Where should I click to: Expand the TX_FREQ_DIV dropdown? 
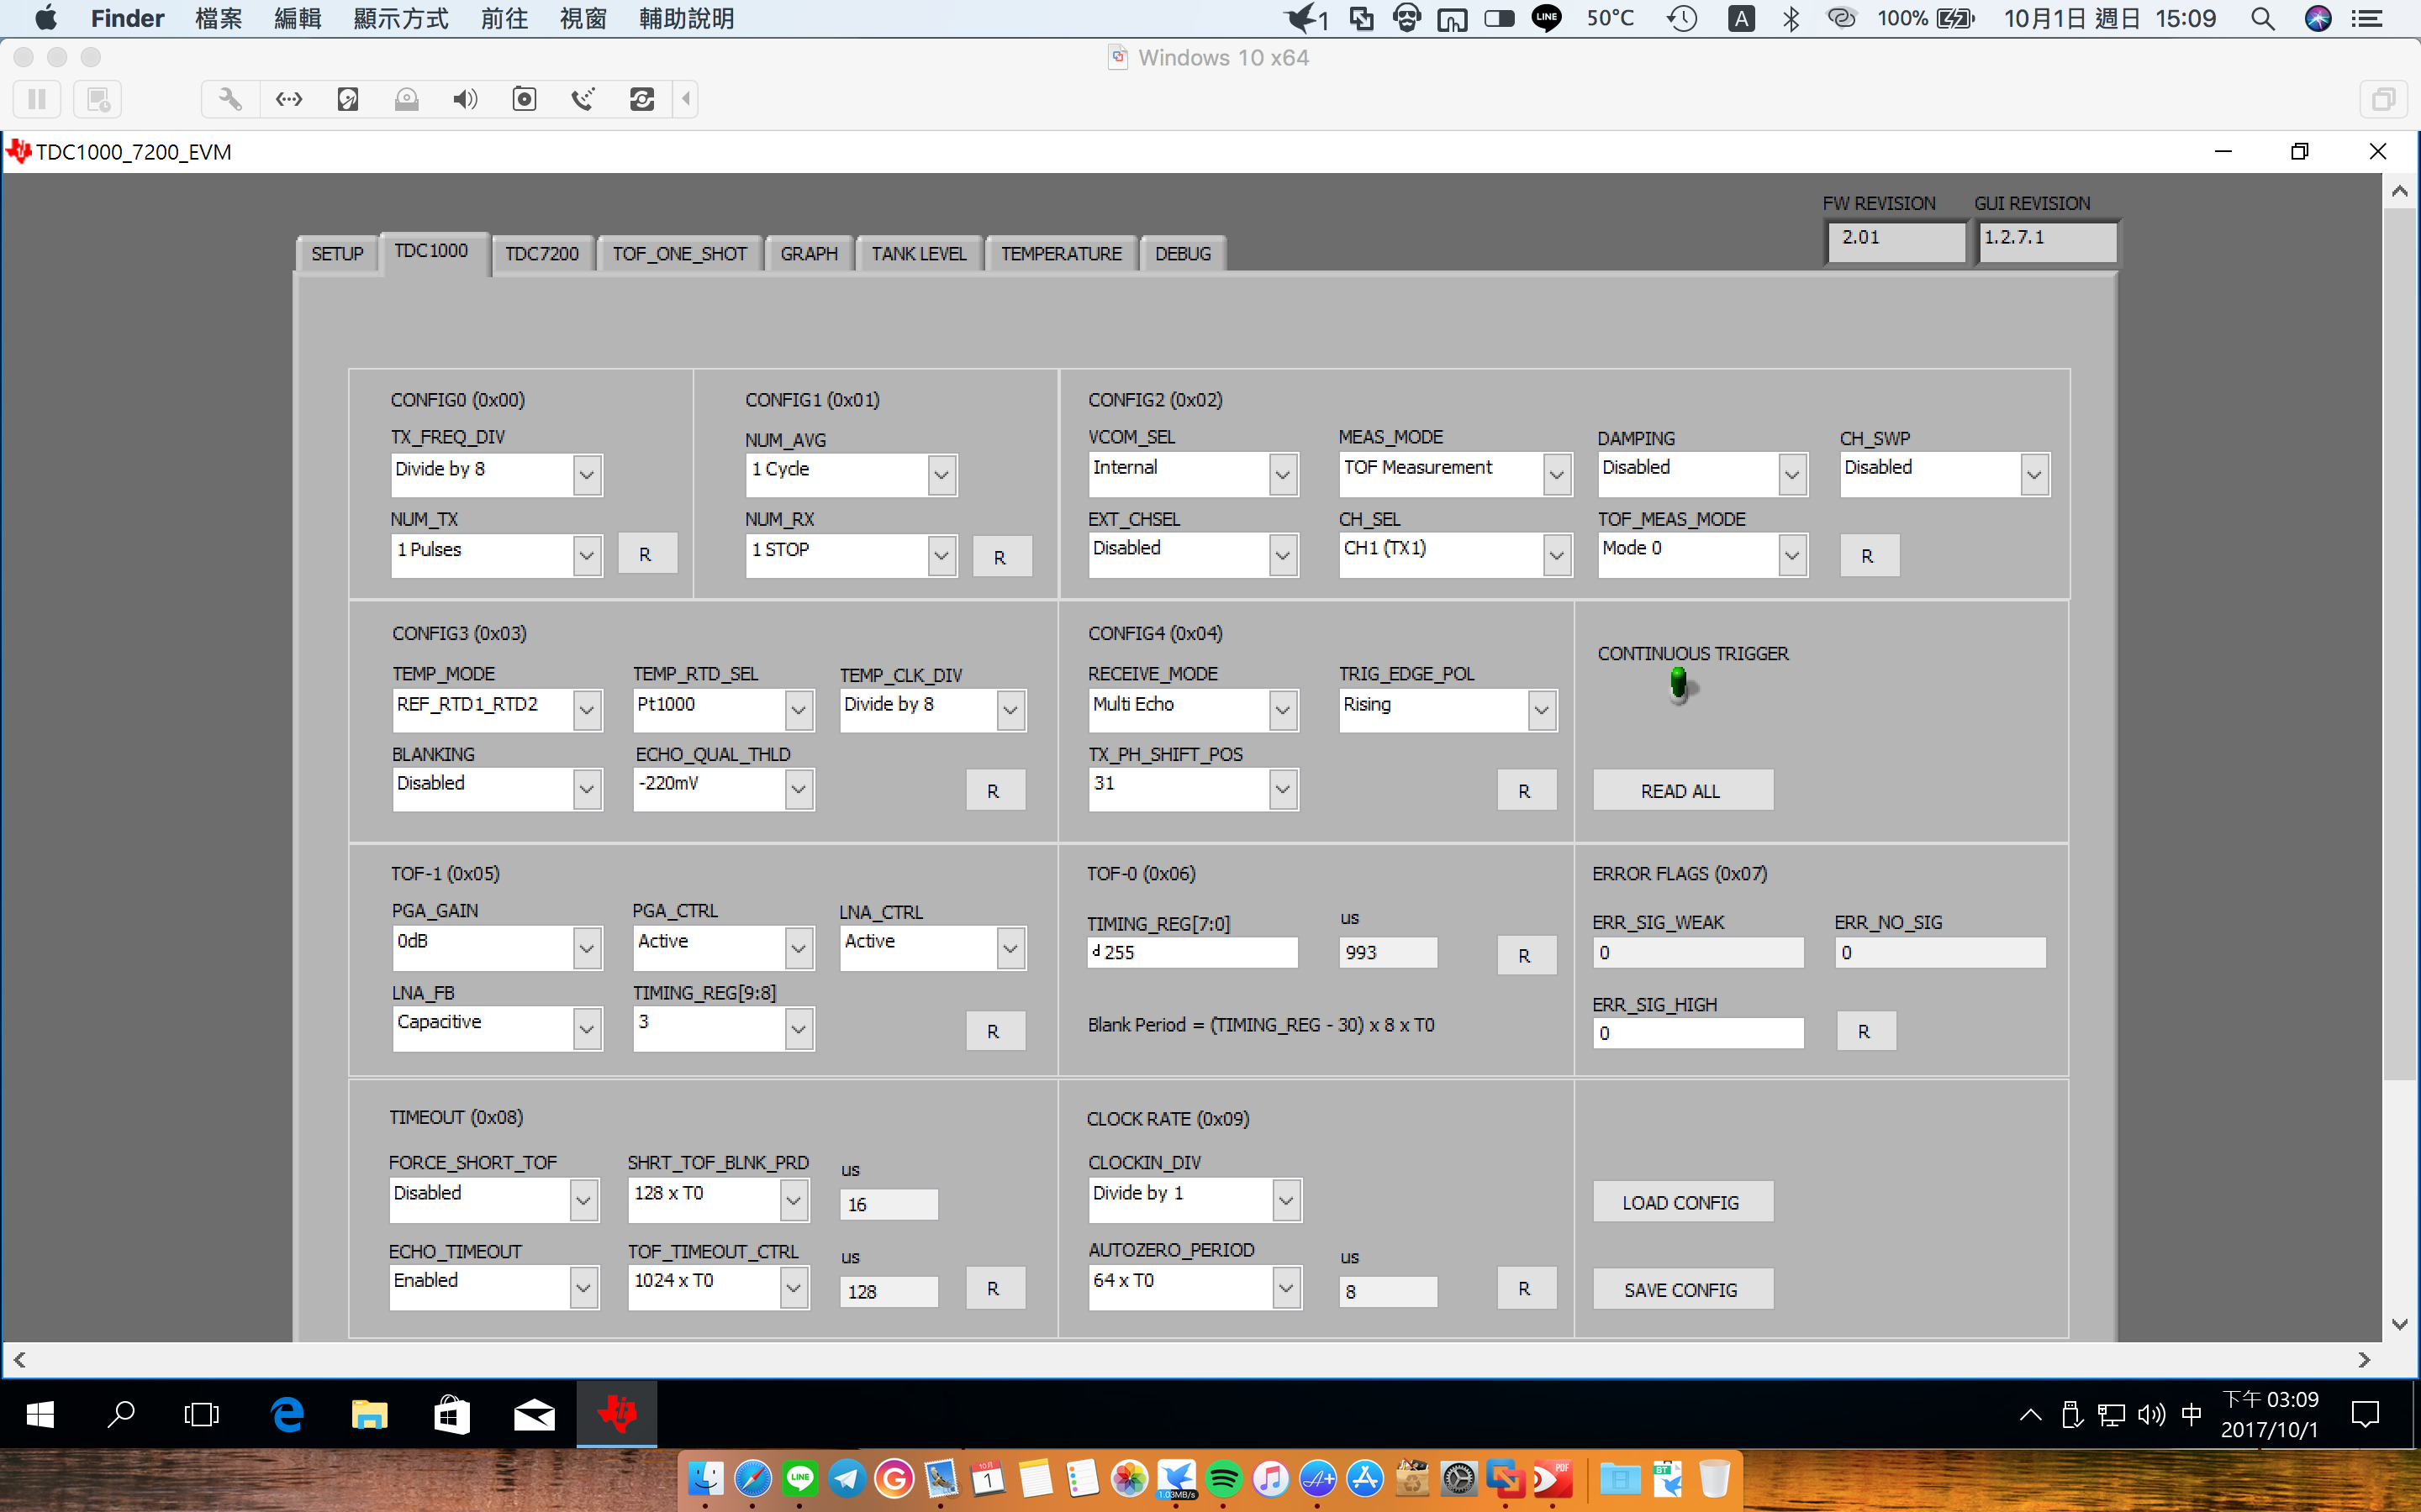(x=588, y=475)
